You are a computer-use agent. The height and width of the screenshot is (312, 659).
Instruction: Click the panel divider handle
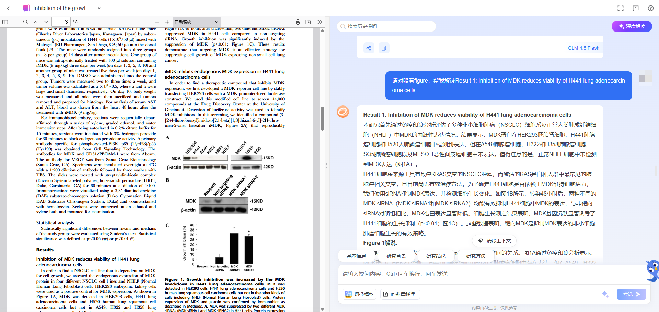click(x=327, y=165)
